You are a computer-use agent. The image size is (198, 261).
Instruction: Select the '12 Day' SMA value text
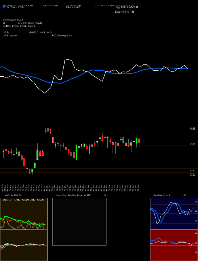coord(15,7)
